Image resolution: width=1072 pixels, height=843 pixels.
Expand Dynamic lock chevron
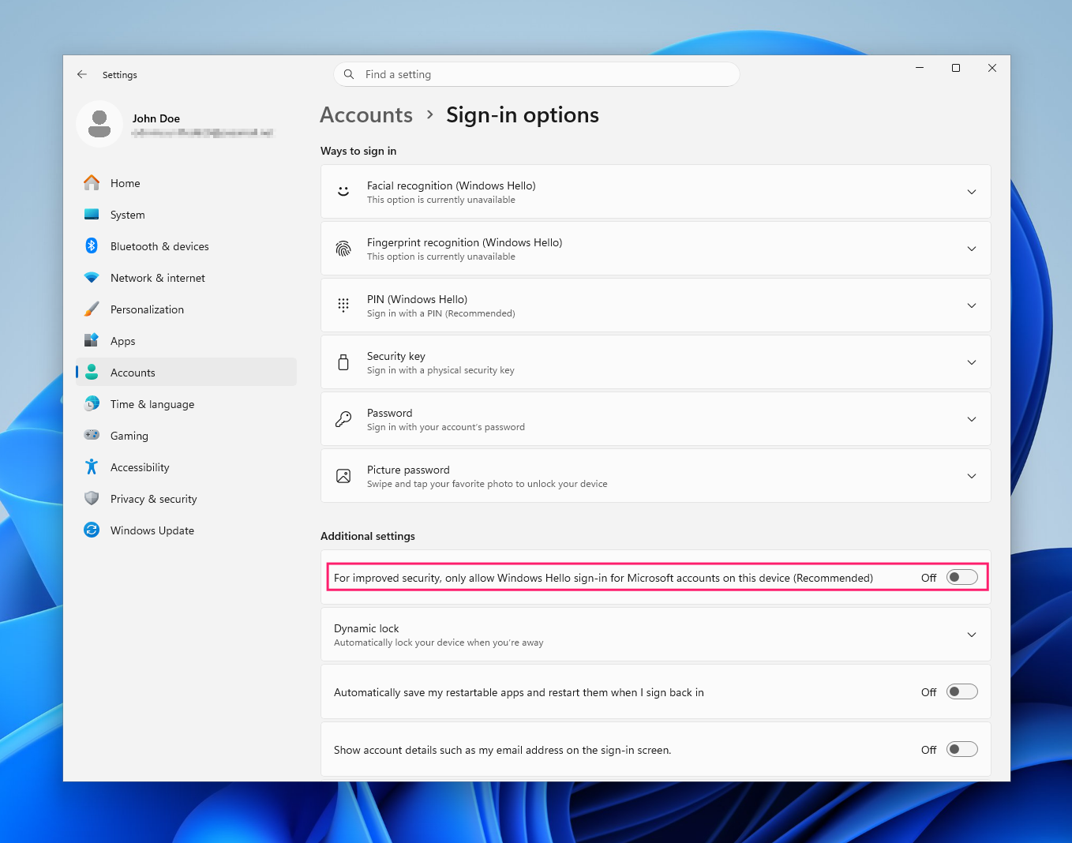(972, 635)
